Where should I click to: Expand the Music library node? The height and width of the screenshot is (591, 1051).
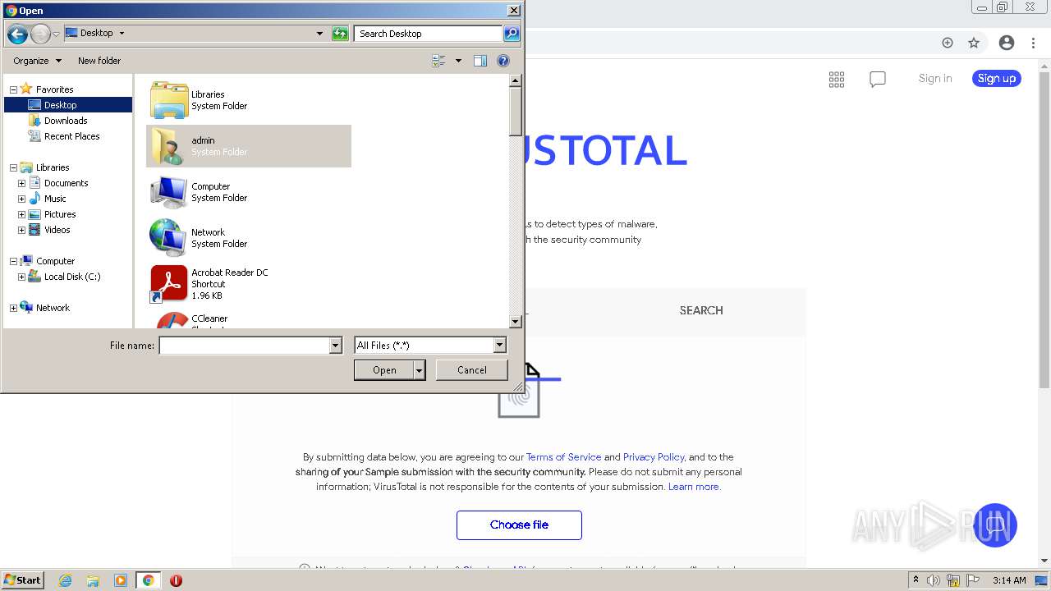[x=21, y=199]
